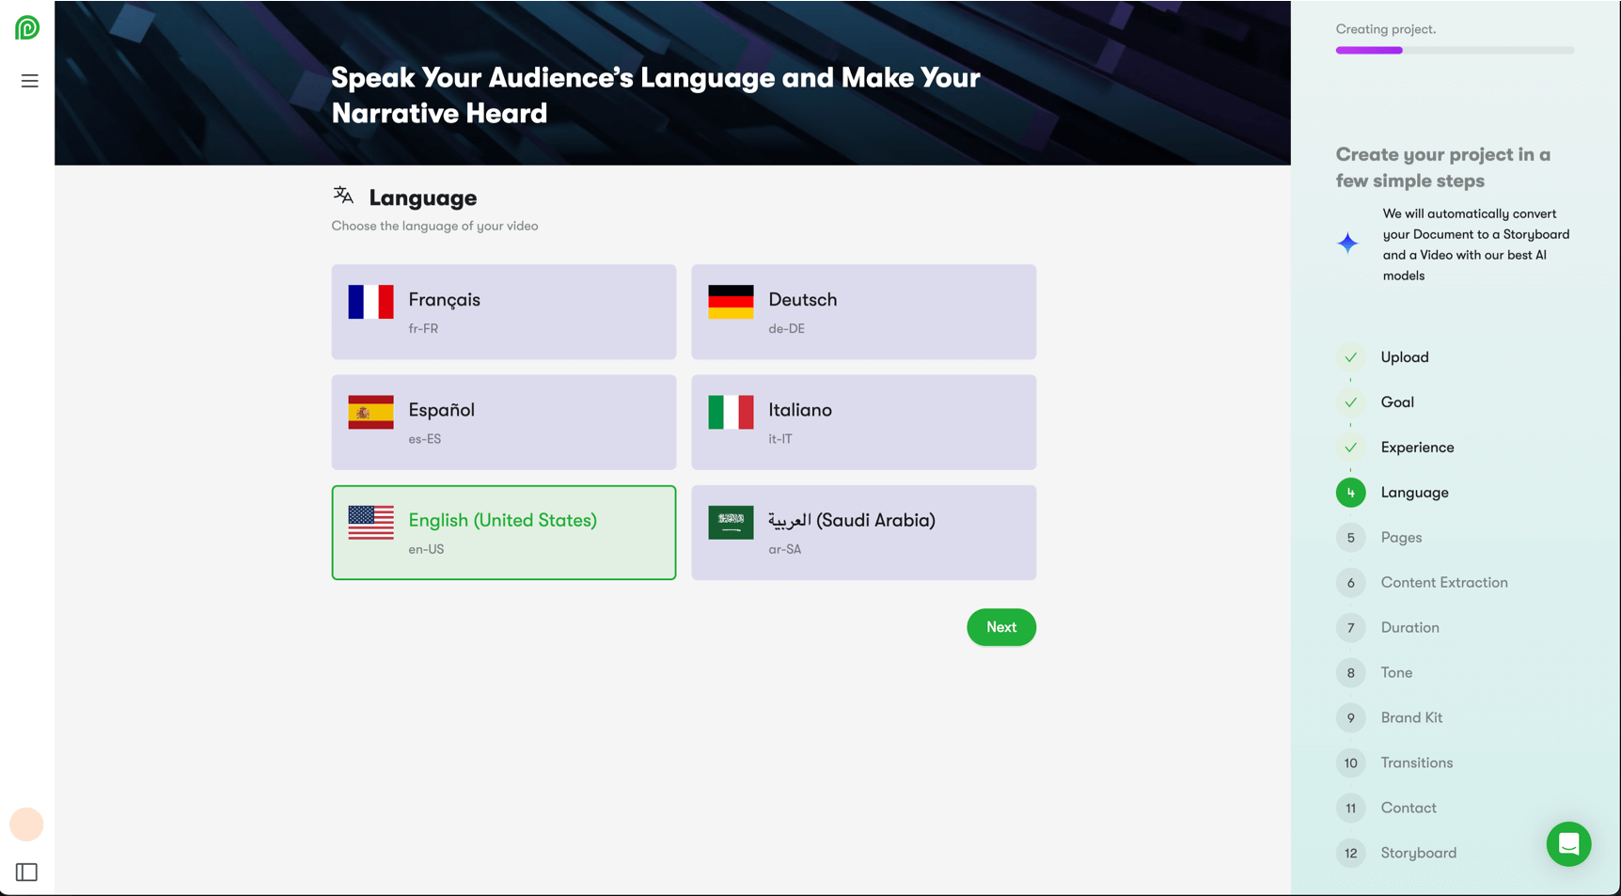This screenshot has width=1621, height=896.
Task: Click the step 8 number circle
Action: 1350,673
